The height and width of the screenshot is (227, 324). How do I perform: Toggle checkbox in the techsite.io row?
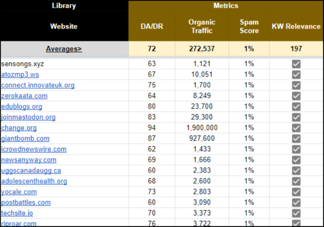[296, 213]
